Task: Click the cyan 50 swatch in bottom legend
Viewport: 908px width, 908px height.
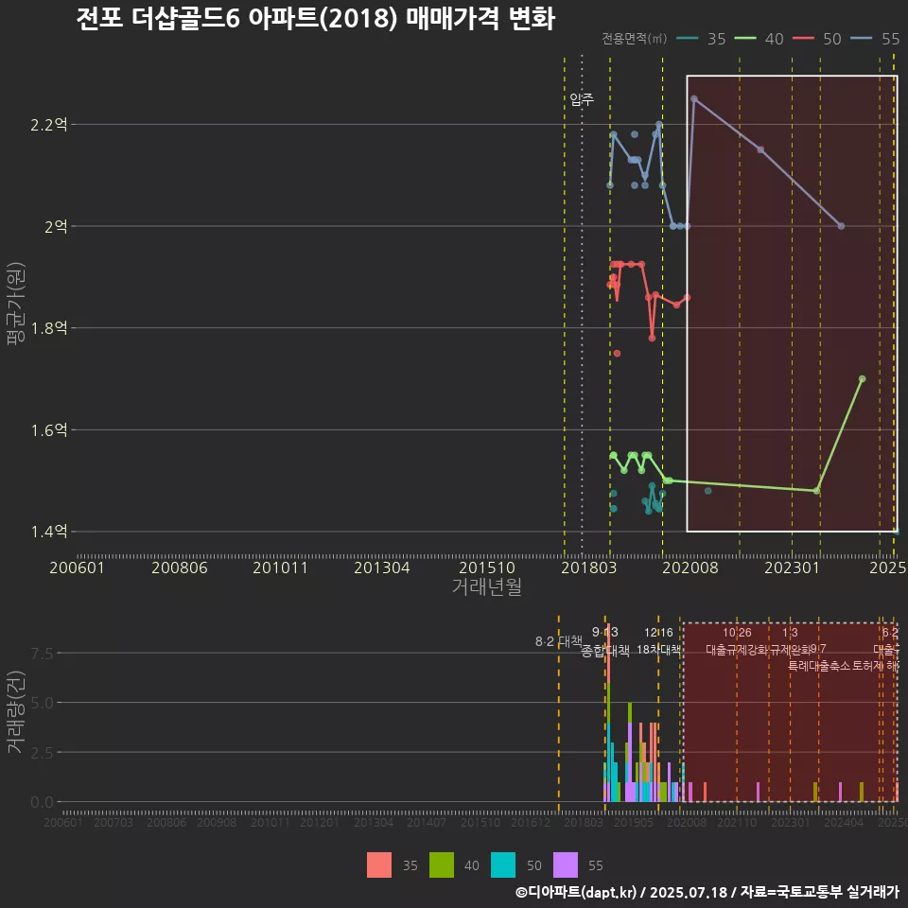Action: point(502,865)
